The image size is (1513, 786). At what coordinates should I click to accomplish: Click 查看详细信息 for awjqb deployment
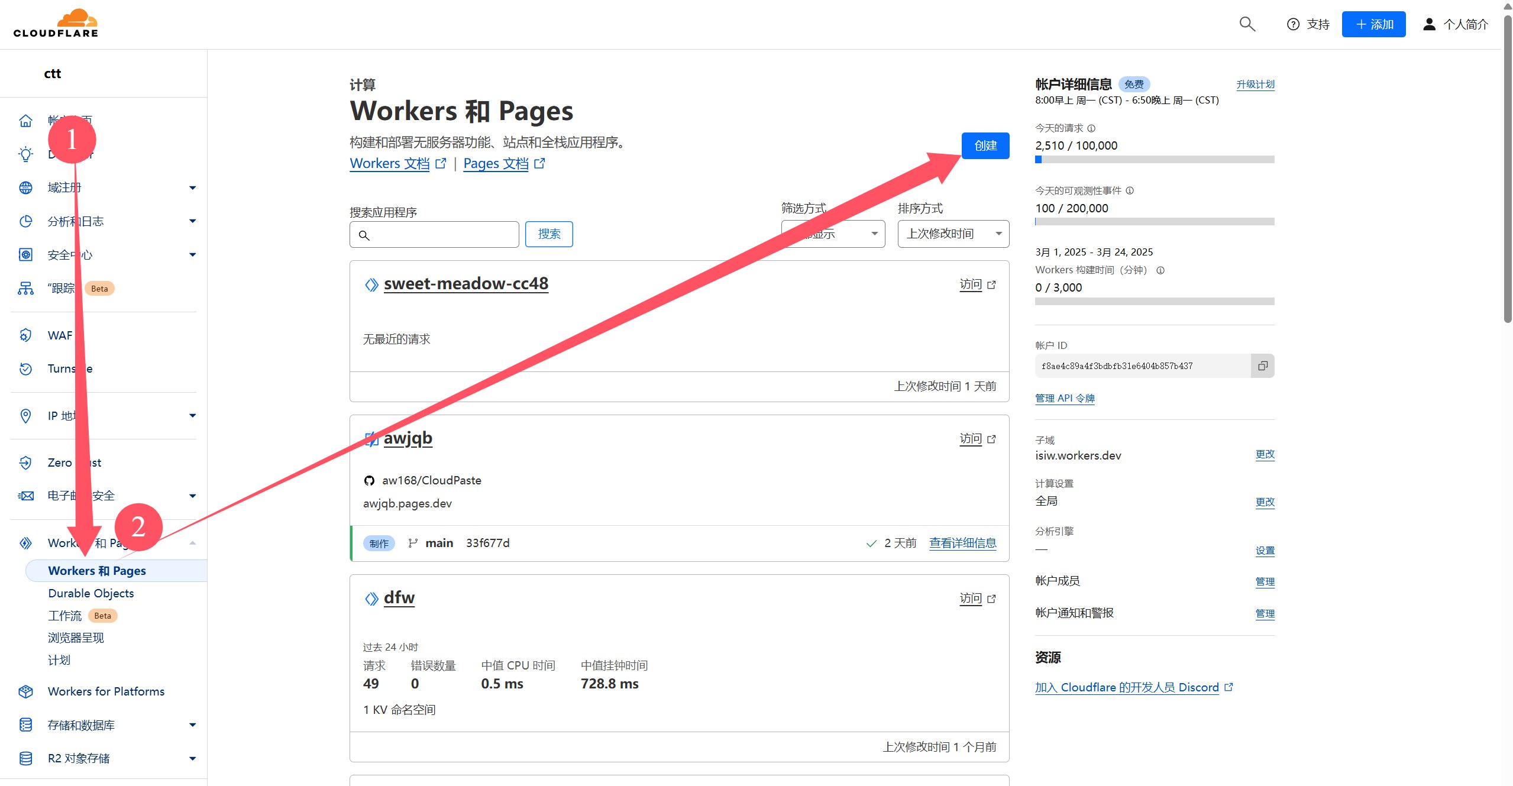[x=962, y=543]
